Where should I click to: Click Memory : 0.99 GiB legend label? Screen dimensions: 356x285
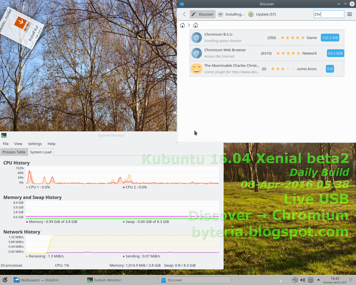click(x=52, y=222)
